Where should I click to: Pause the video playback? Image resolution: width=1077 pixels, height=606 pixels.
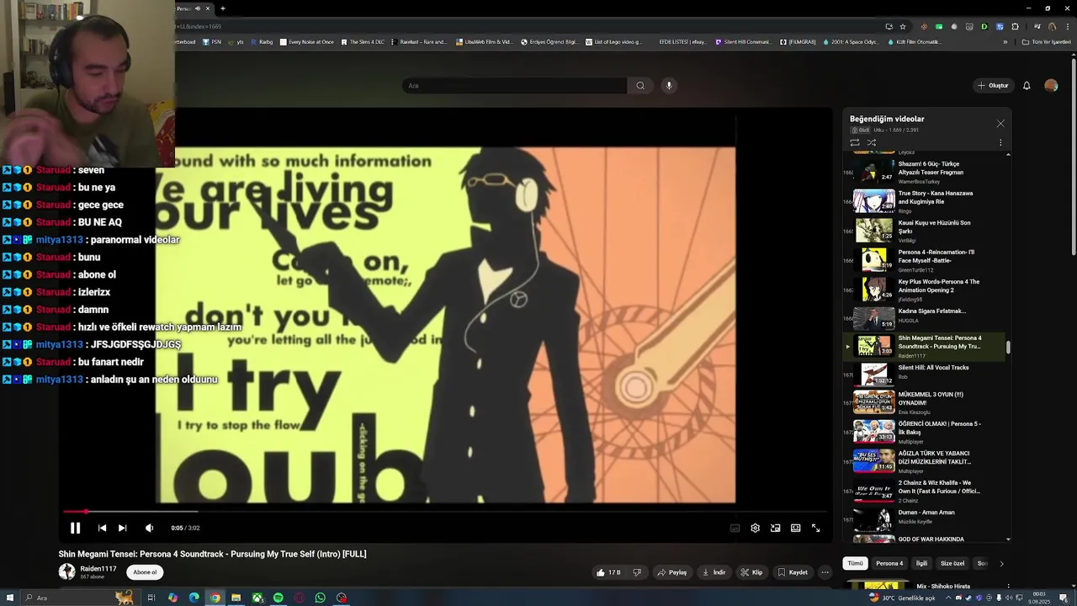click(75, 528)
